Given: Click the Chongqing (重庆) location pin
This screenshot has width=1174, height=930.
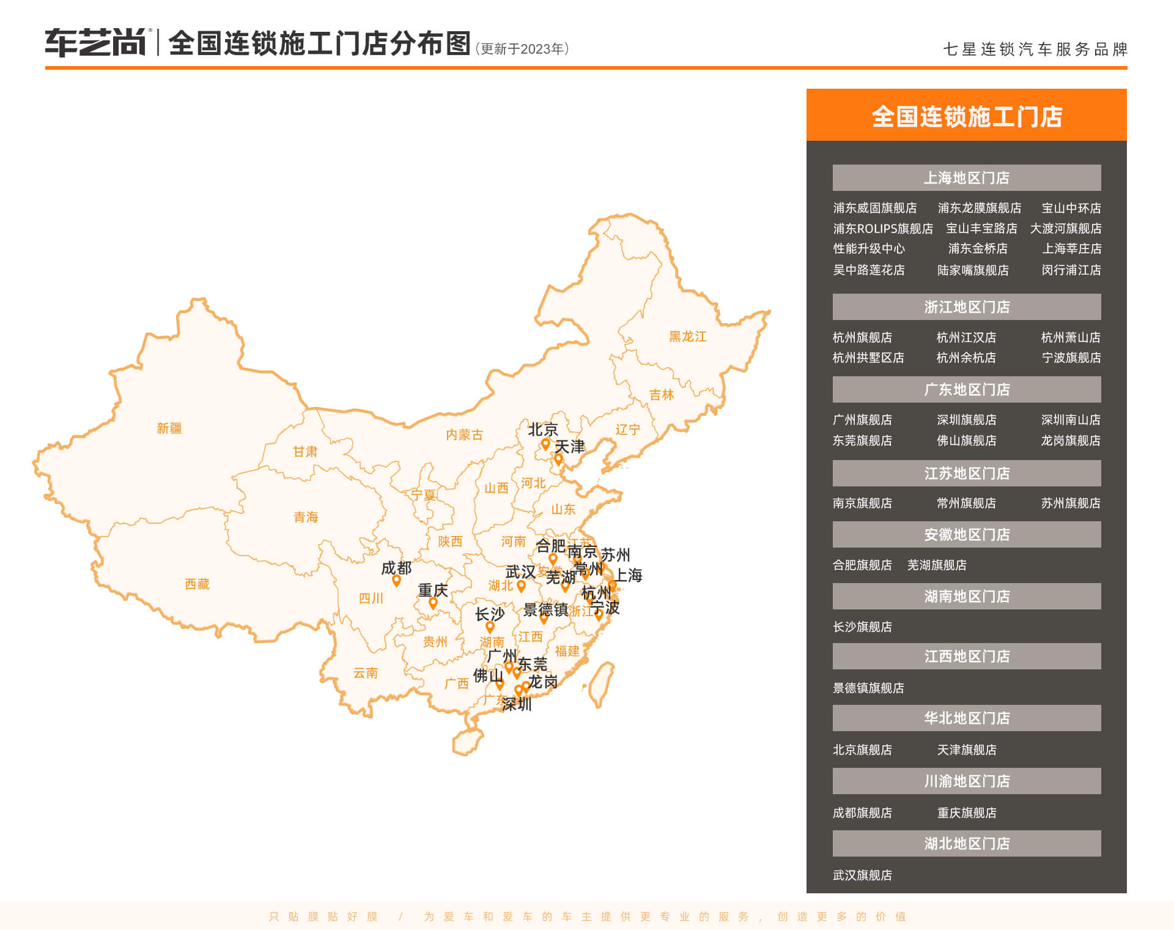Looking at the screenshot, I should pyautogui.click(x=433, y=603).
